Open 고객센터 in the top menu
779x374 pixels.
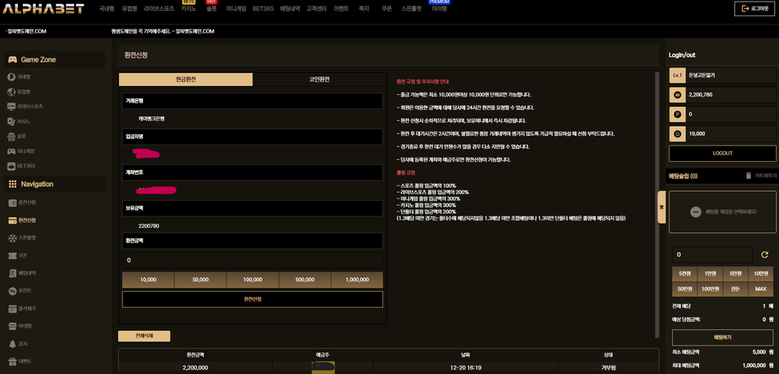[x=315, y=8]
